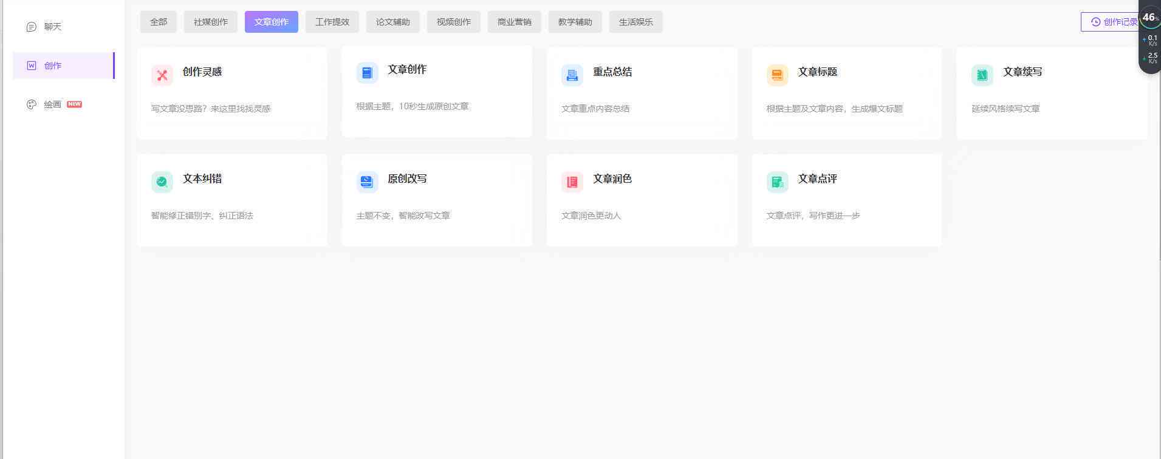Click description 智能修正错别字、纠正语法

pyautogui.click(x=202, y=216)
